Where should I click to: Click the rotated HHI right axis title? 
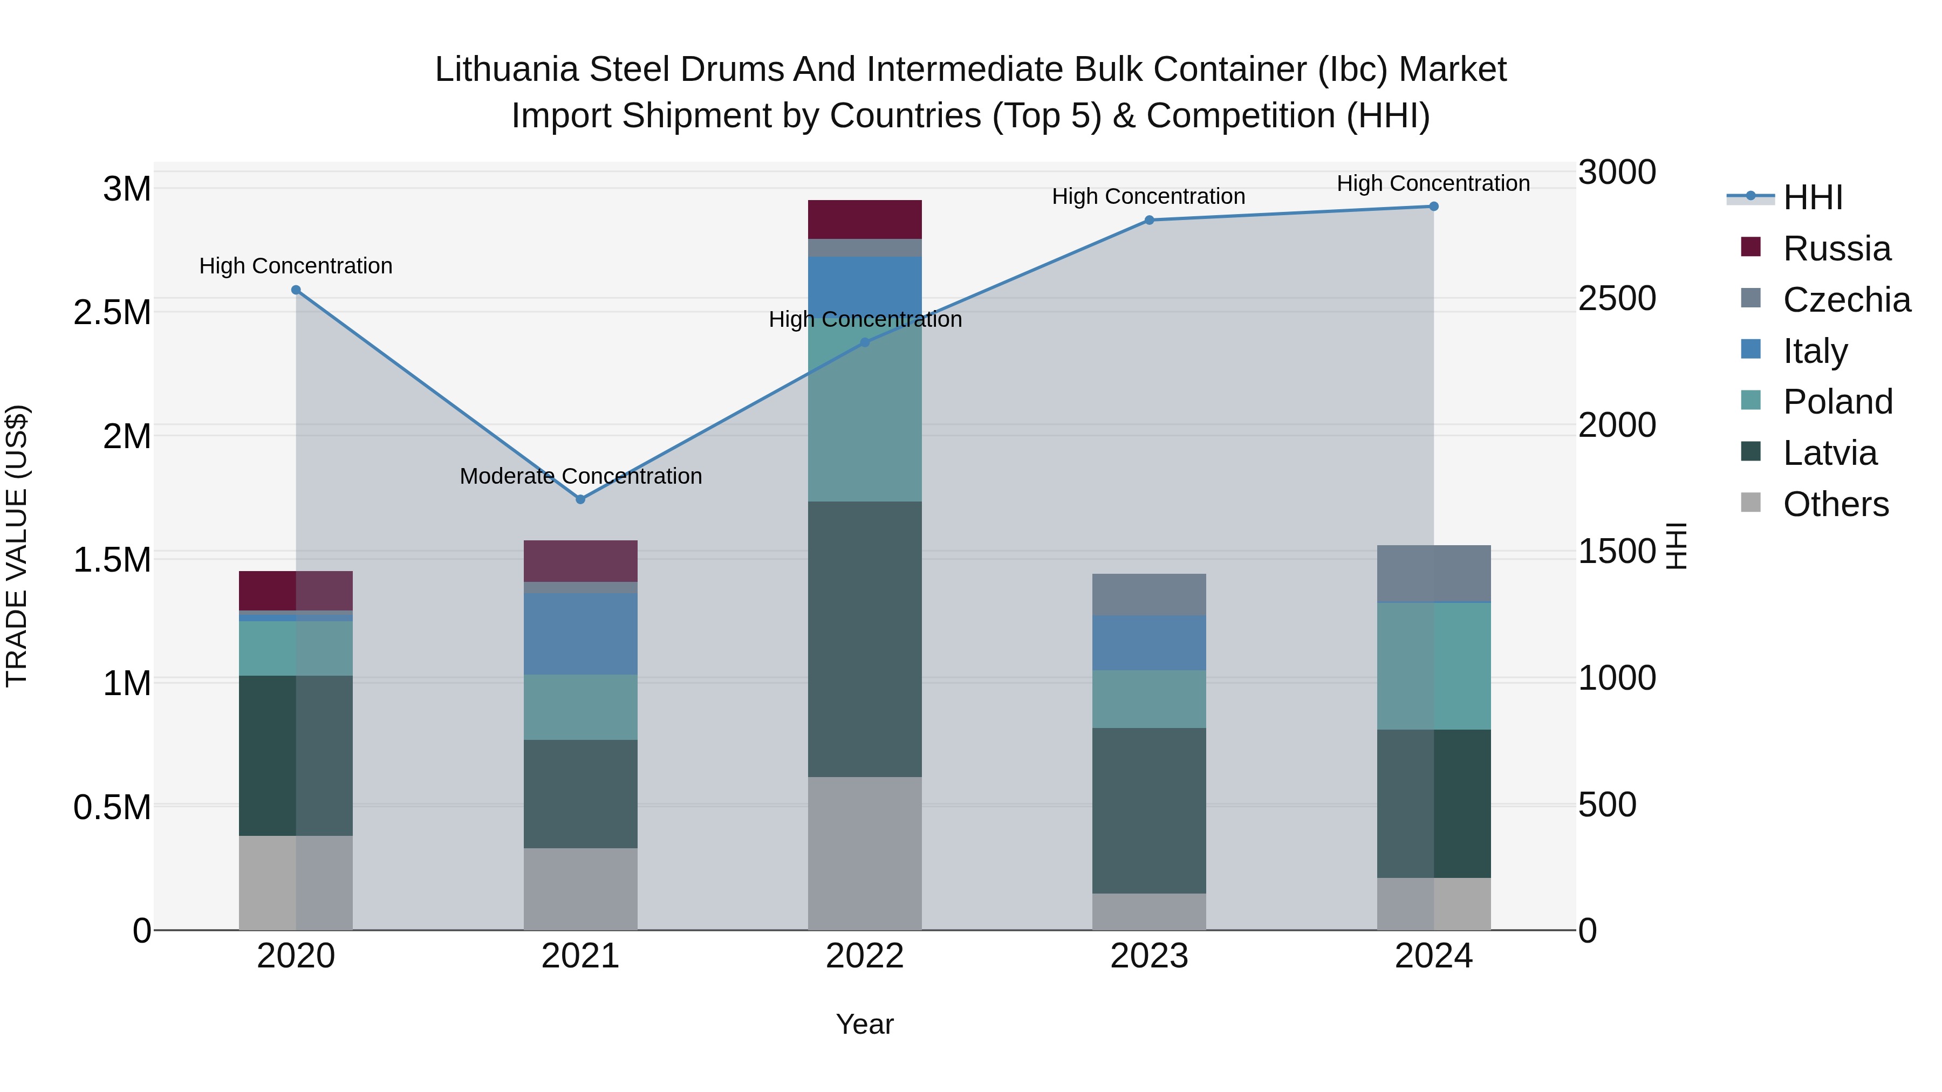pos(1675,546)
